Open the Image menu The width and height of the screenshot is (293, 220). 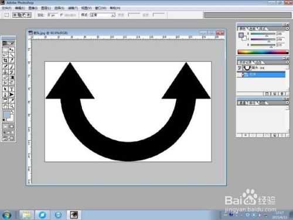point(33,8)
